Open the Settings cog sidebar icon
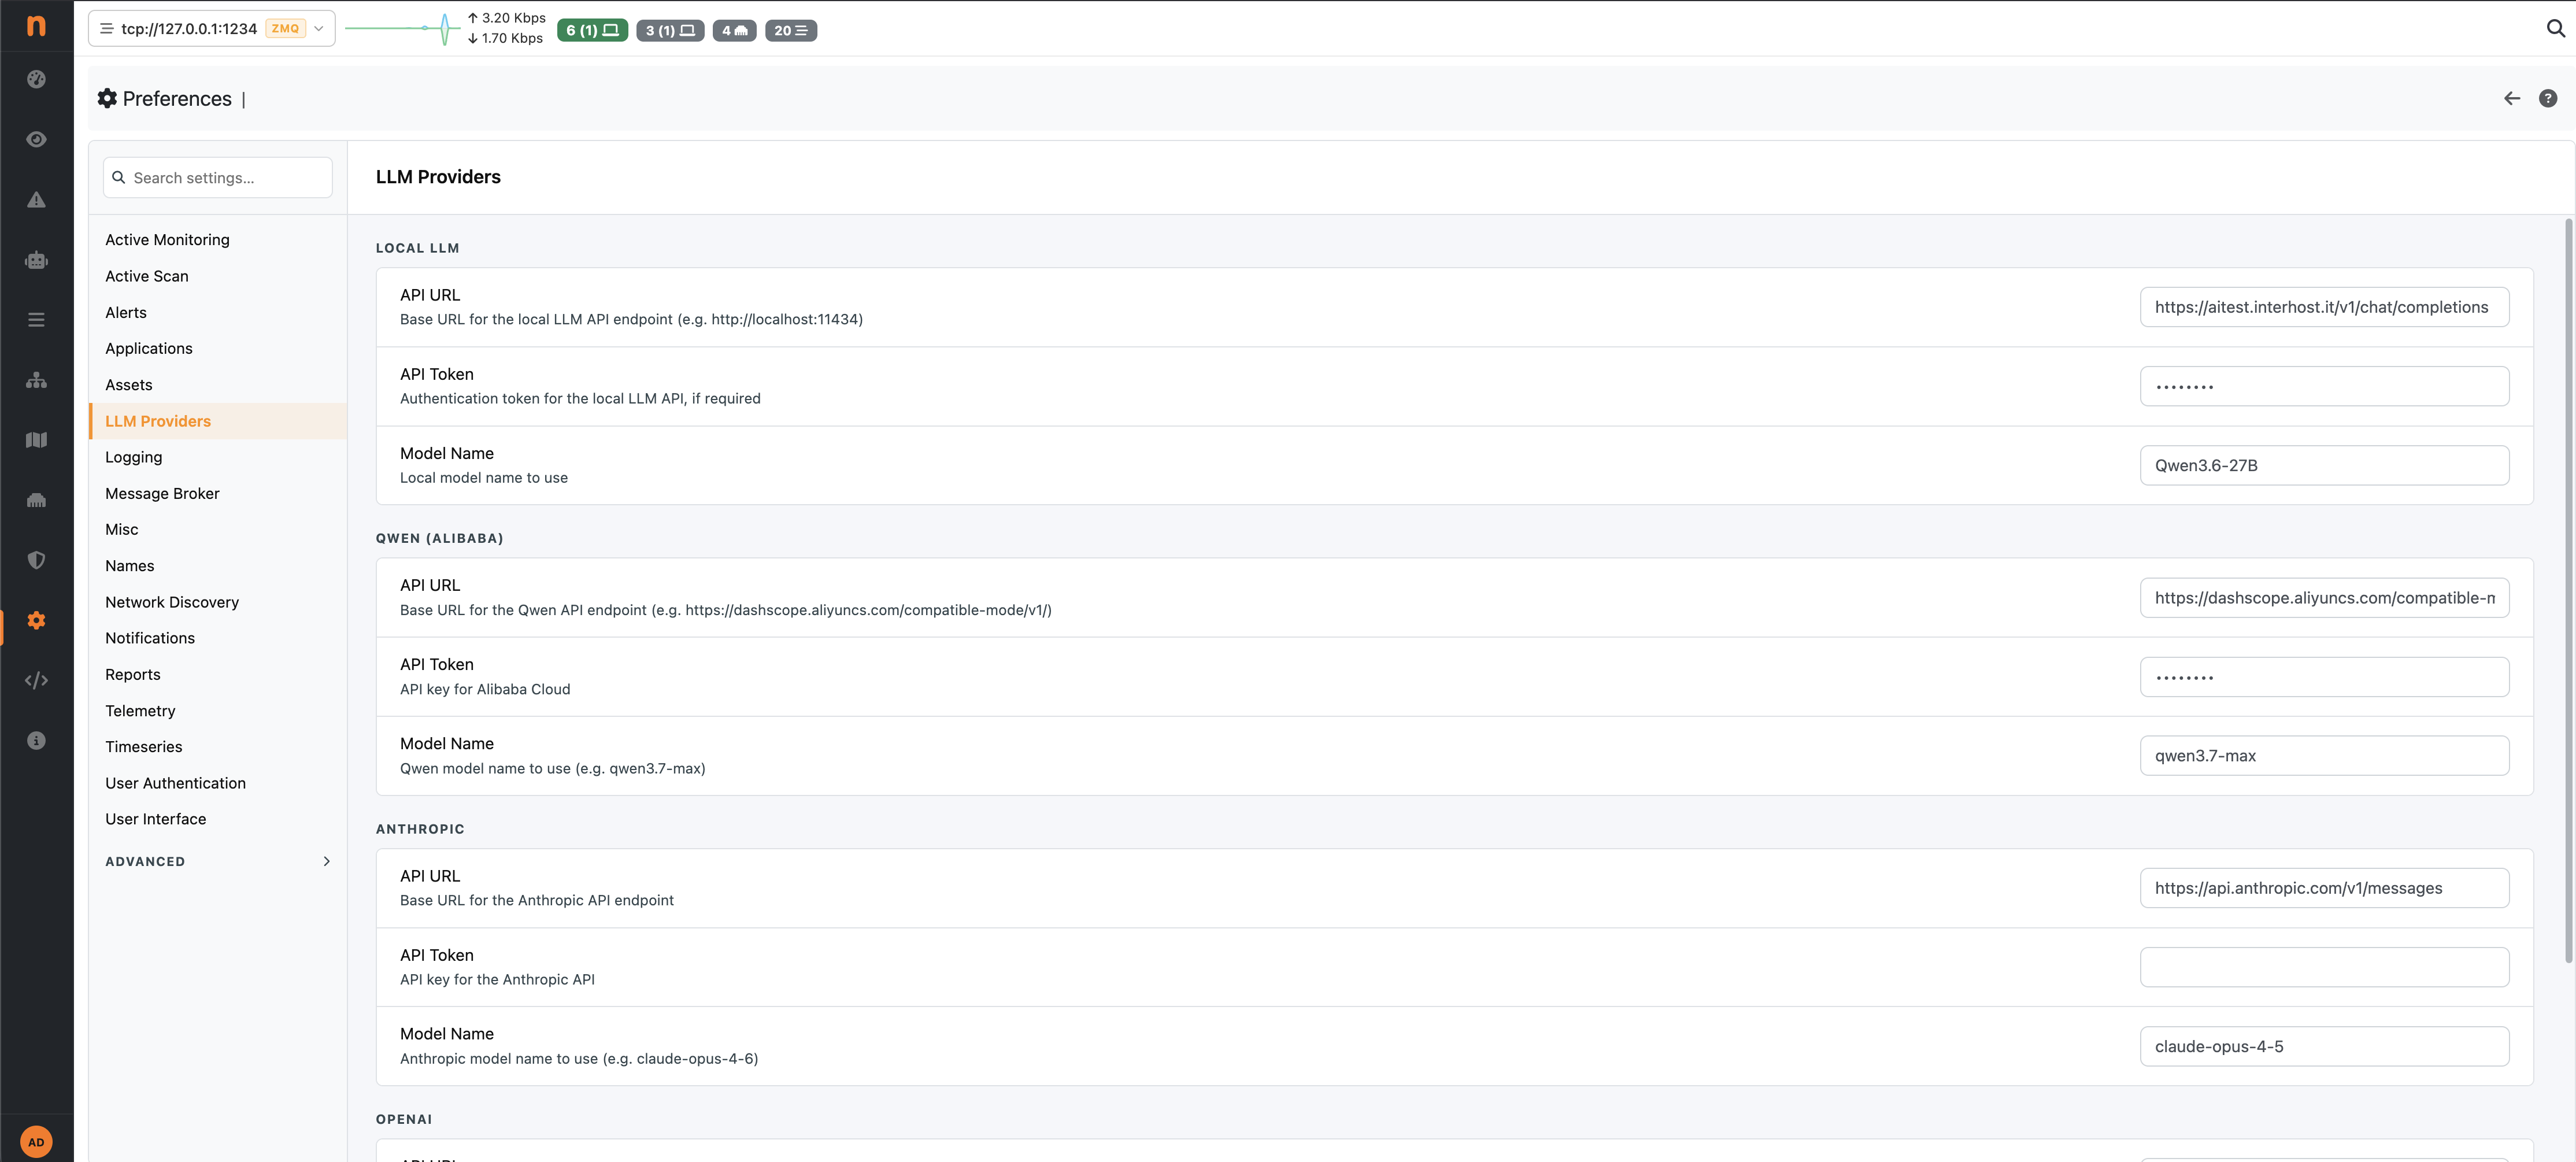The width and height of the screenshot is (2576, 1162). click(36, 620)
